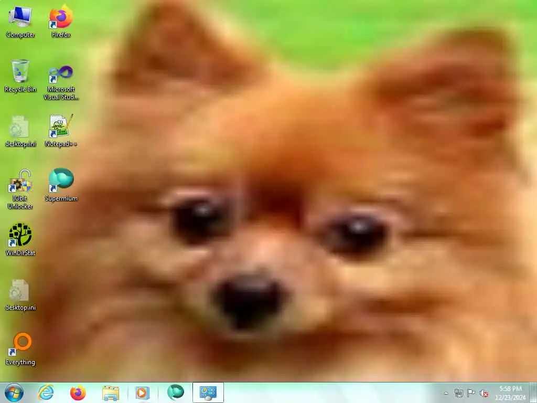Open the Action Center flag icon

471,393
